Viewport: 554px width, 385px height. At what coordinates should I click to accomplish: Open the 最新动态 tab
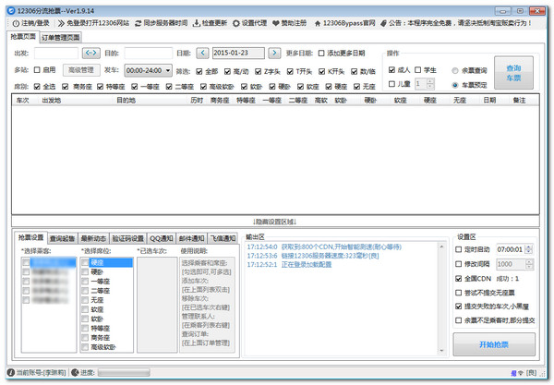click(x=93, y=239)
